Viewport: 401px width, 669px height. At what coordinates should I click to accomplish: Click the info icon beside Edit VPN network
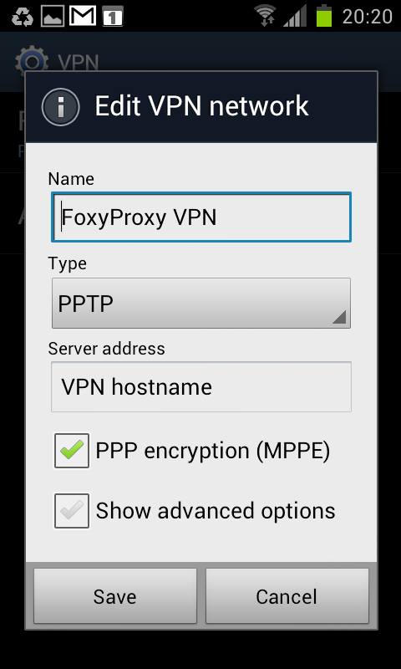60,107
